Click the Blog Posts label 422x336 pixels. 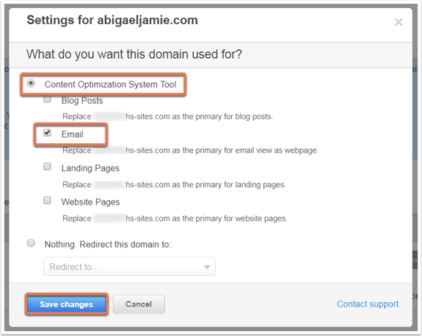click(82, 101)
